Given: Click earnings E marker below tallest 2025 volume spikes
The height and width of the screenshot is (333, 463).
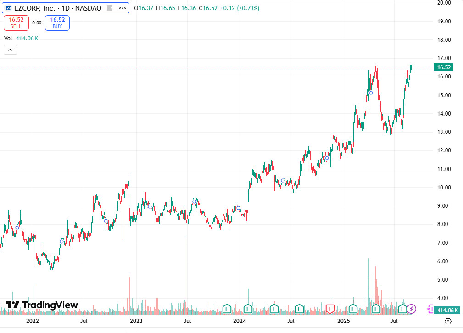Looking at the screenshot, I should [376, 309].
